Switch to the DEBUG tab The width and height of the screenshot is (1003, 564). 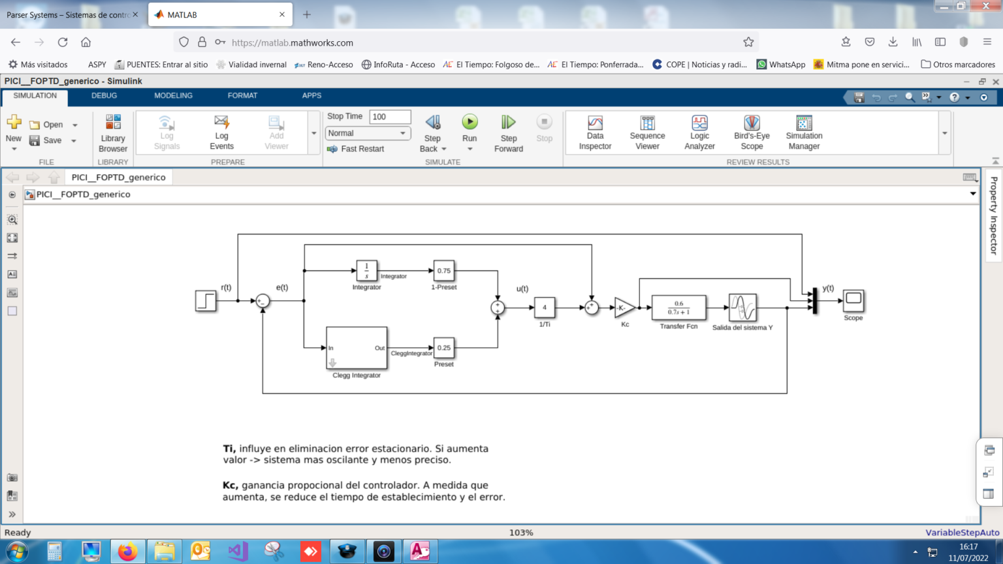tap(104, 95)
